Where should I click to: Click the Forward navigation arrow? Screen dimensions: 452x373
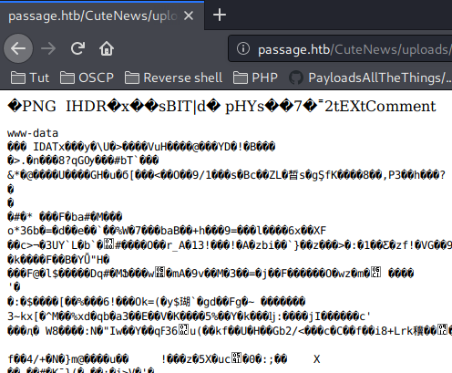[x=48, y=48]
